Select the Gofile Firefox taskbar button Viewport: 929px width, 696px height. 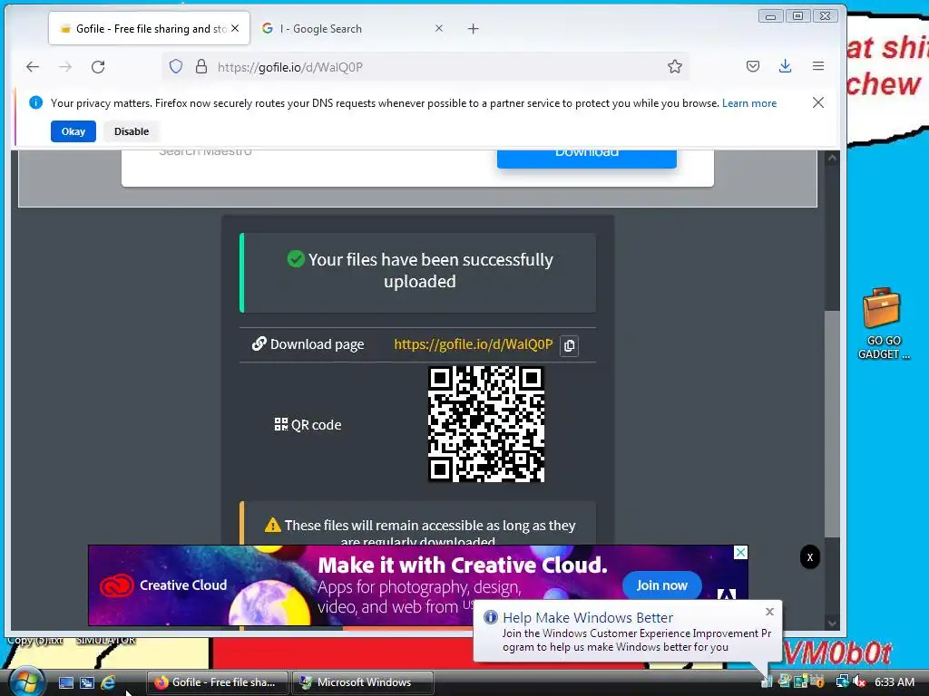pos(217,682)
